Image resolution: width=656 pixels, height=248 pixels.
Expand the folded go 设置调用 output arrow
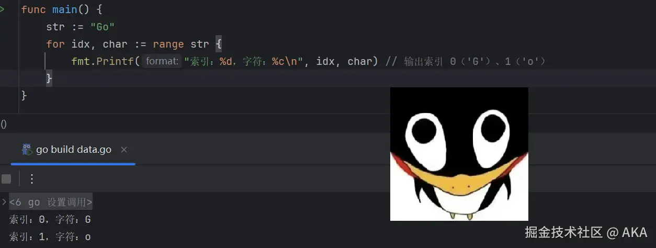tap(4, 201)
